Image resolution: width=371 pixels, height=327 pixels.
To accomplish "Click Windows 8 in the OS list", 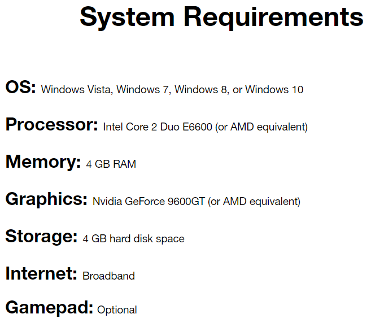I will point(200,90).
